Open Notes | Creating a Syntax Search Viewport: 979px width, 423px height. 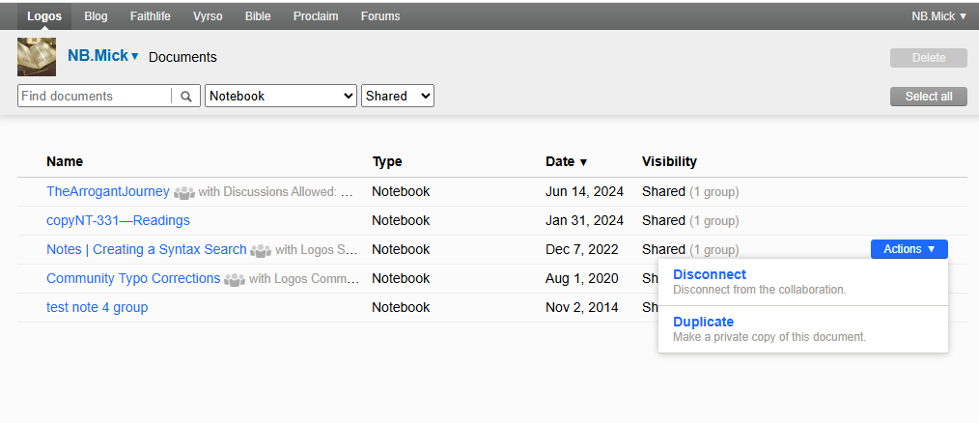(x=147, y=249)
